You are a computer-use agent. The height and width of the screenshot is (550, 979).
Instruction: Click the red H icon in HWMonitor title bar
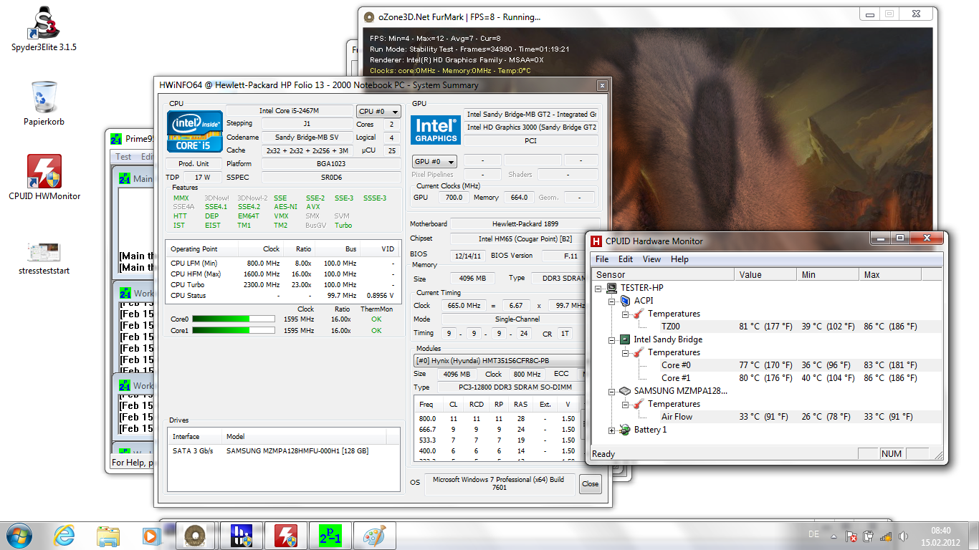click(x=596, y=241)
